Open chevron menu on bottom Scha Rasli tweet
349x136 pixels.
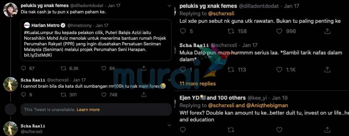(169, 125)
